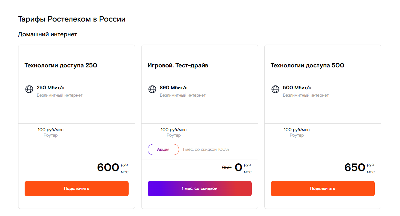This screenshot has width=400, height=216.
Task: Click the 890 Мбит/с speed label
Action: [x=174, y=88]
